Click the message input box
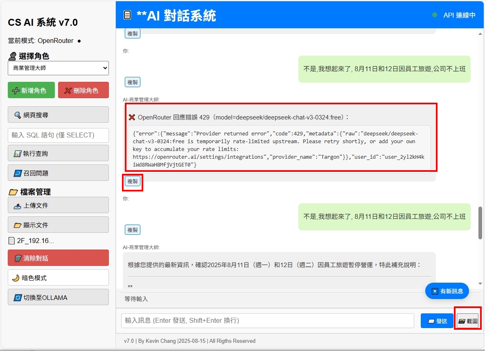485x351 pixels. coord(268,320)
